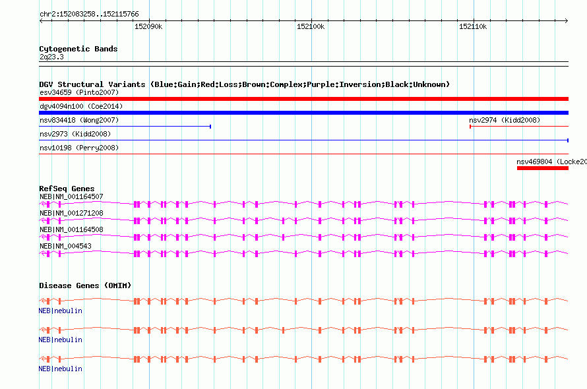Select the Cytogenetic Bands track title
The image size is (587, 389).
pyautogui.click(x=78, y=49)
